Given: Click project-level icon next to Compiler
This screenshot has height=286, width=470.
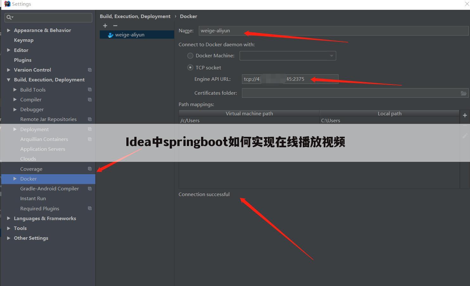Looking at the screenshot, I should point(90,99).
